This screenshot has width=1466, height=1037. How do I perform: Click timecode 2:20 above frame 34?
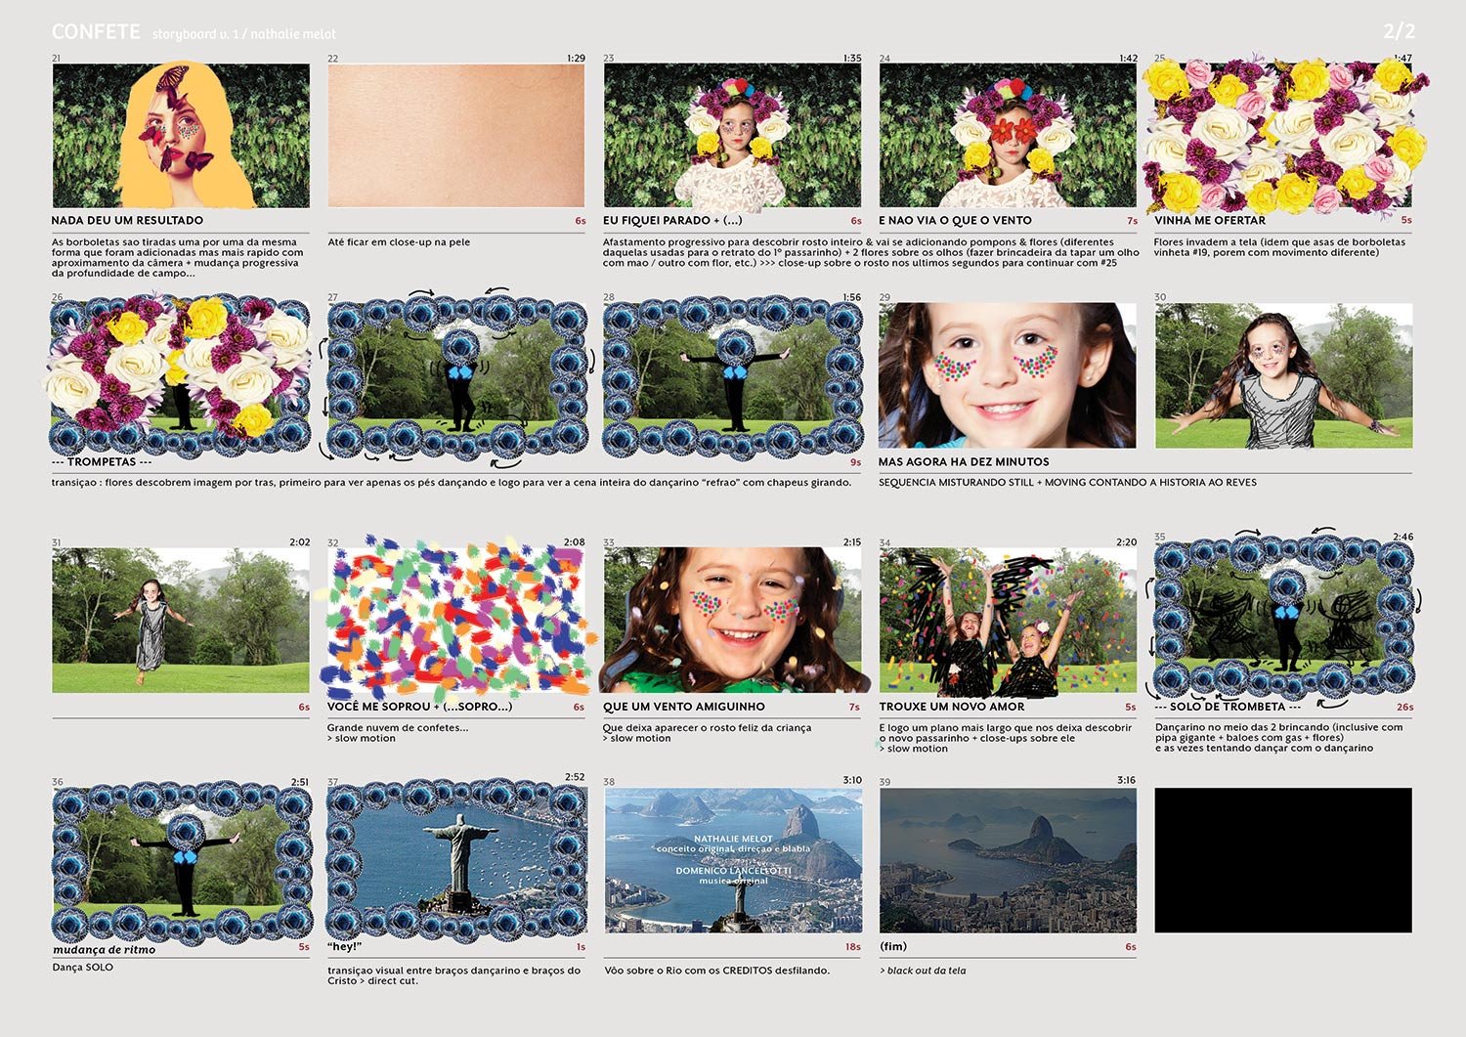(1127, 542)
